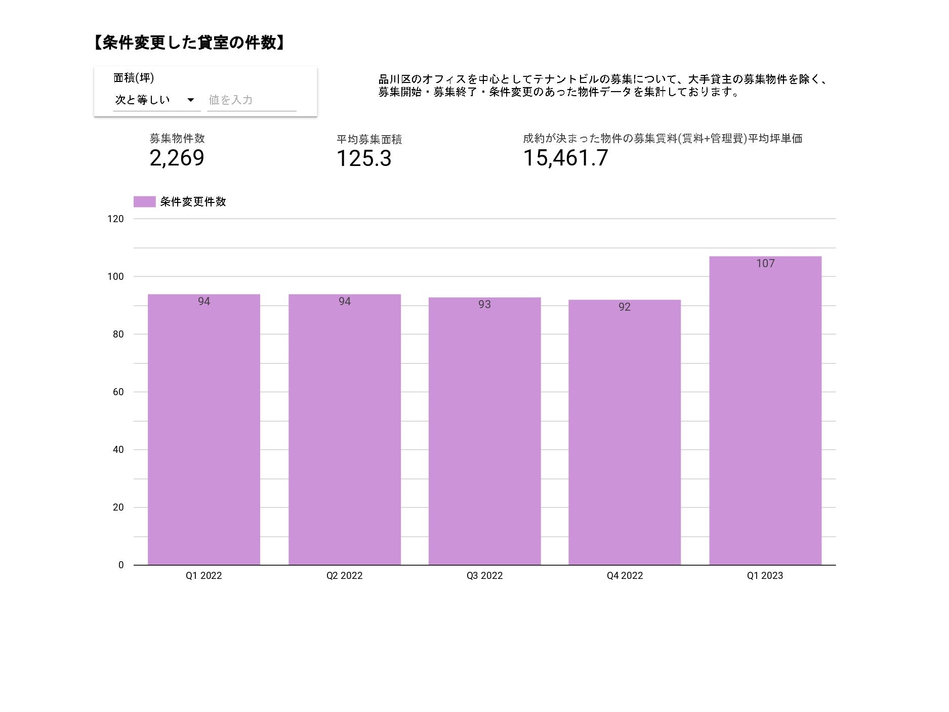Click the purple 条件変更件数 legend swatch
Viewport: 949px width, 712px height.
144,202
